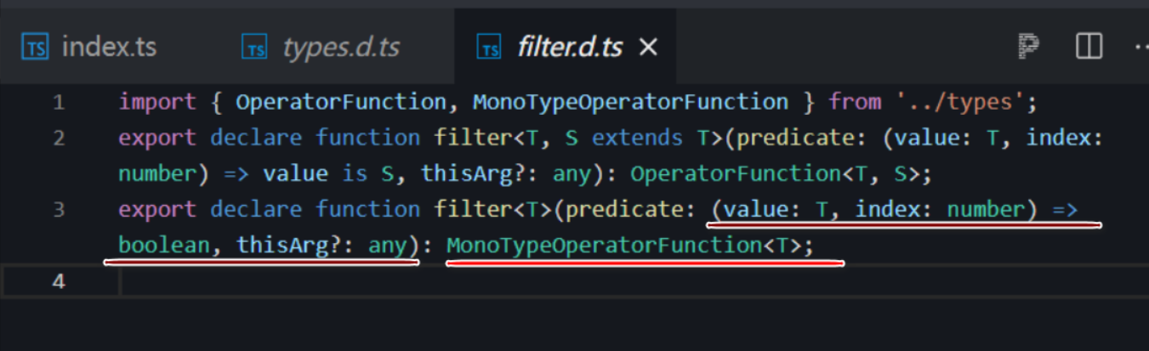Open the More Actions ellipsis menu
Viewport: 1149px width, 351px height.
[1140, 47]
